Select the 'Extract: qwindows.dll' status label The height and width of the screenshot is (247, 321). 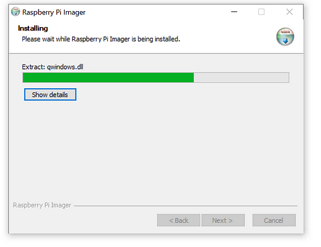tap(52, 67)
